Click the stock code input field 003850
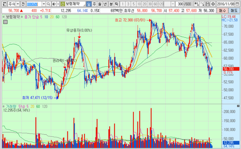 [x=34, y=4]
